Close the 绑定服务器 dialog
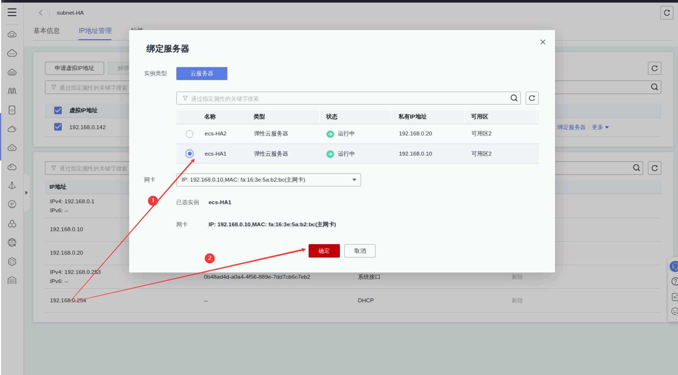 pyautogui.click(x=543, y=42)
